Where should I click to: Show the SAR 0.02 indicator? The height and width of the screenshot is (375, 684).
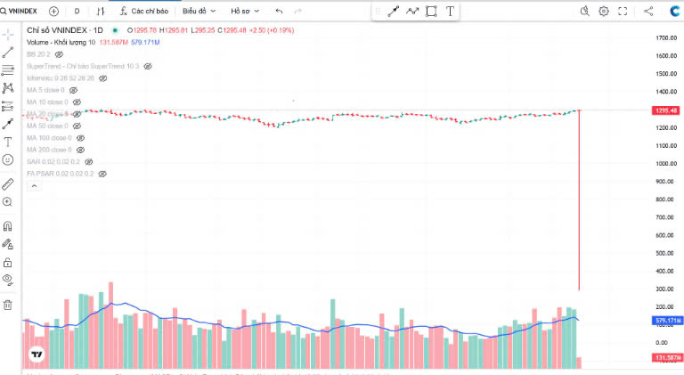(x=88, y=162)
